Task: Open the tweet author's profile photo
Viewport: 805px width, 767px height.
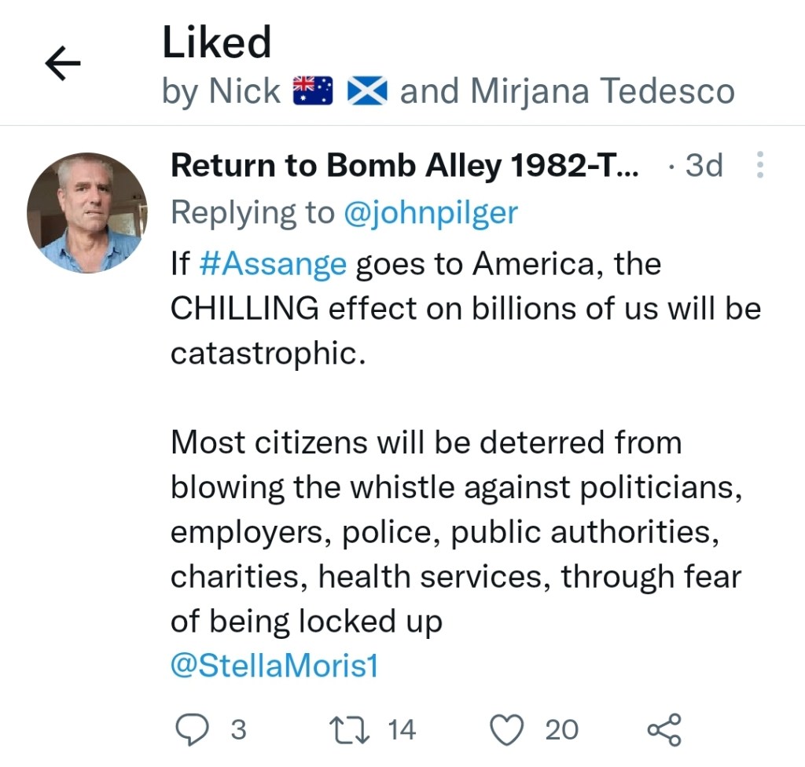Action: [86, 213]
